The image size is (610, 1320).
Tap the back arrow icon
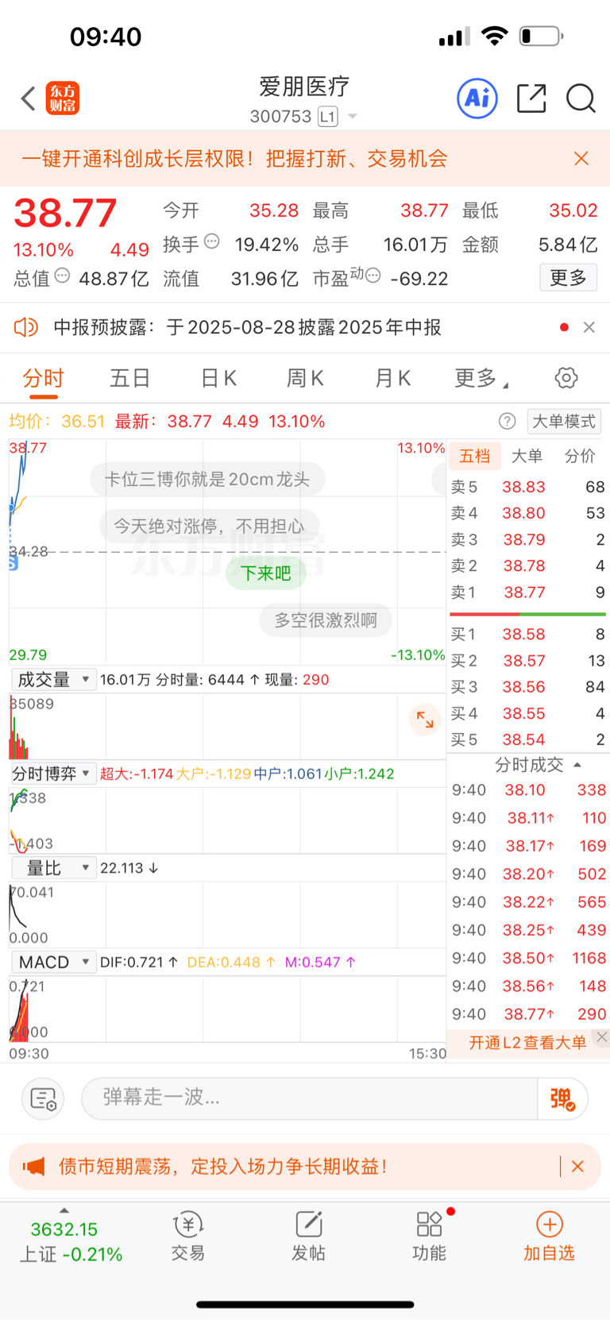coord(29,98)
